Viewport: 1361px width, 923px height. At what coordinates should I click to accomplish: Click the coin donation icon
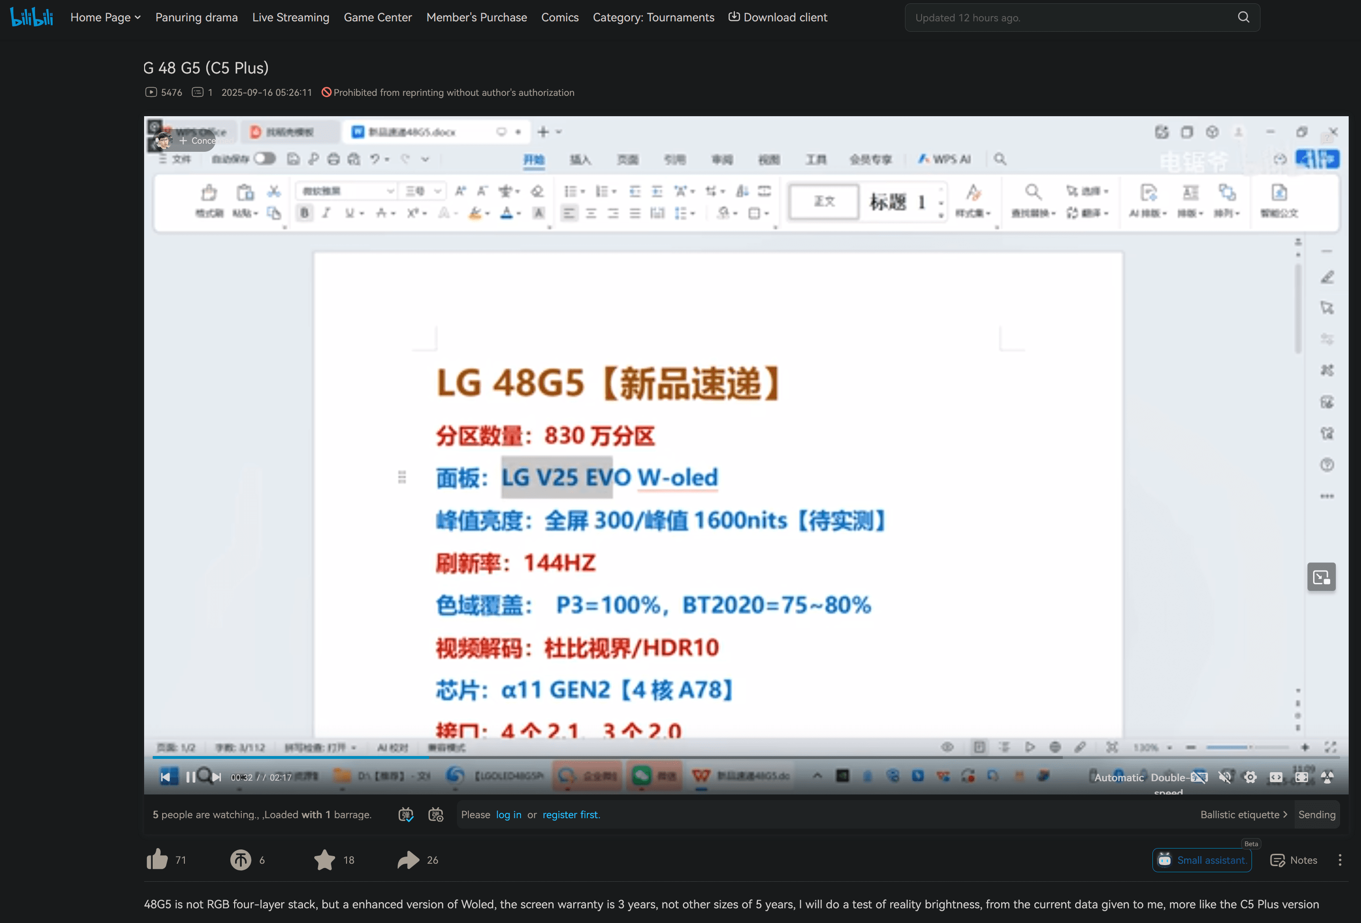[x=240, y=860]
